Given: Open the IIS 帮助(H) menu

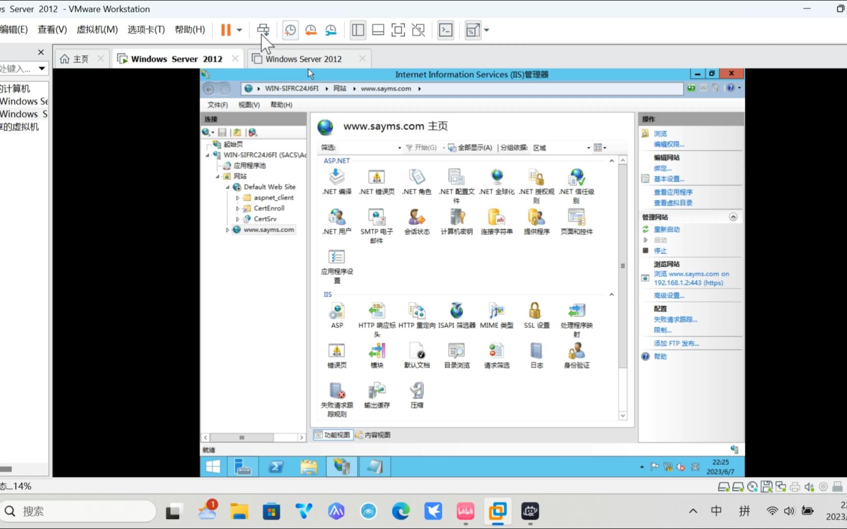Looking at the screenshot, I should point(281,105).
